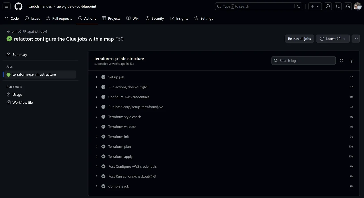Switch to the Code tab
The image size is (364, 198).
point(12,18)
